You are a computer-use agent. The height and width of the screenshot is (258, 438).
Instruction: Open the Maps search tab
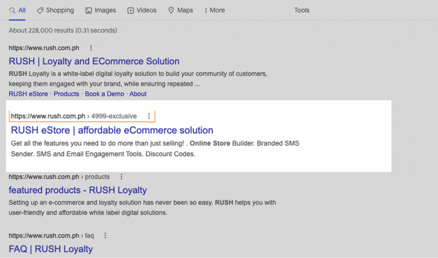point(180,11)
